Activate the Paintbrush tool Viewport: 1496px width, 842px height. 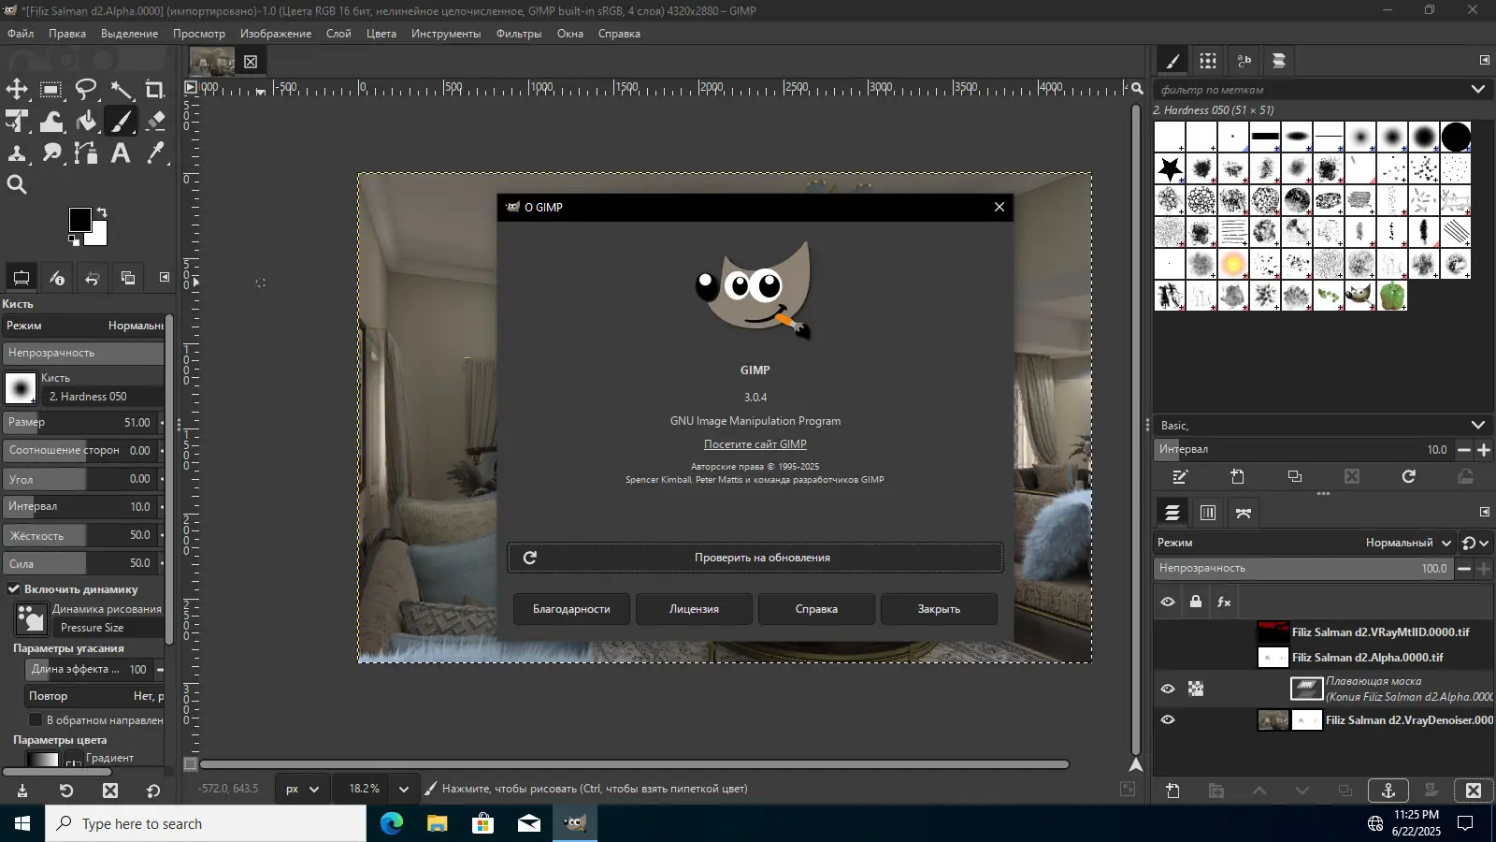tap(121, 122)
